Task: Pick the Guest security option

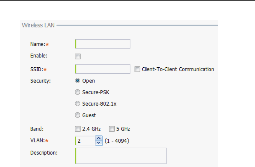Action: point(77,115)
